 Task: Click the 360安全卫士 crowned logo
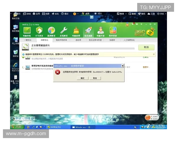(145, 32)
